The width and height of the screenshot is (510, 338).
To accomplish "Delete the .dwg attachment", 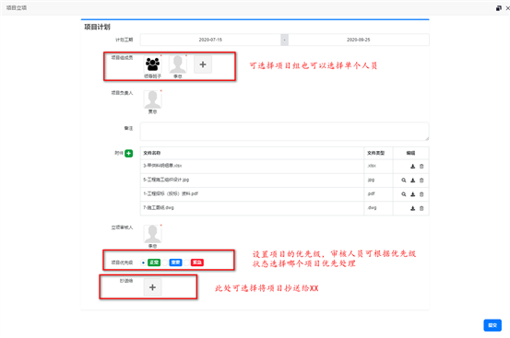I will 421,208.
